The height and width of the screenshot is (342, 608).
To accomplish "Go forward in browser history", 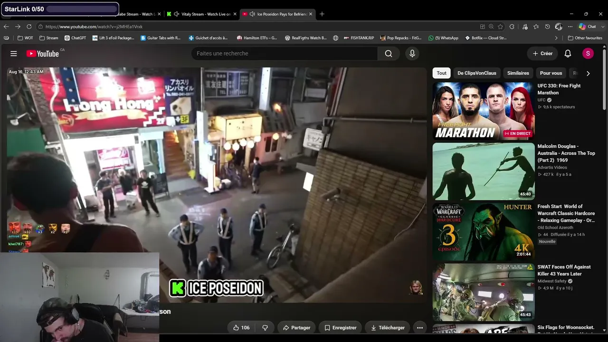I will [x=18, y=27].
